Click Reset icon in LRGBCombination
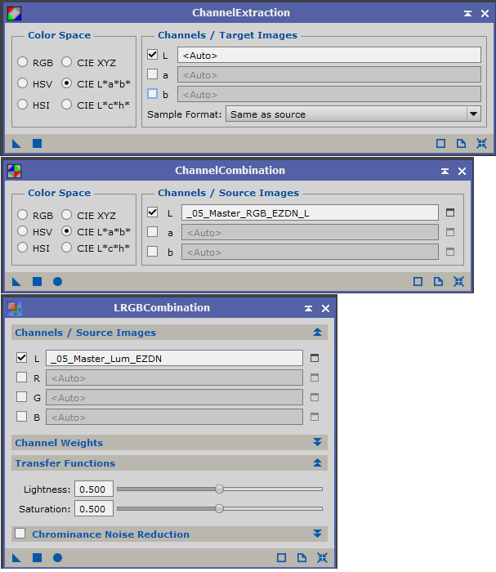Image resolution: width=496 pixels, height=572 pixels. tap(323, 557)
